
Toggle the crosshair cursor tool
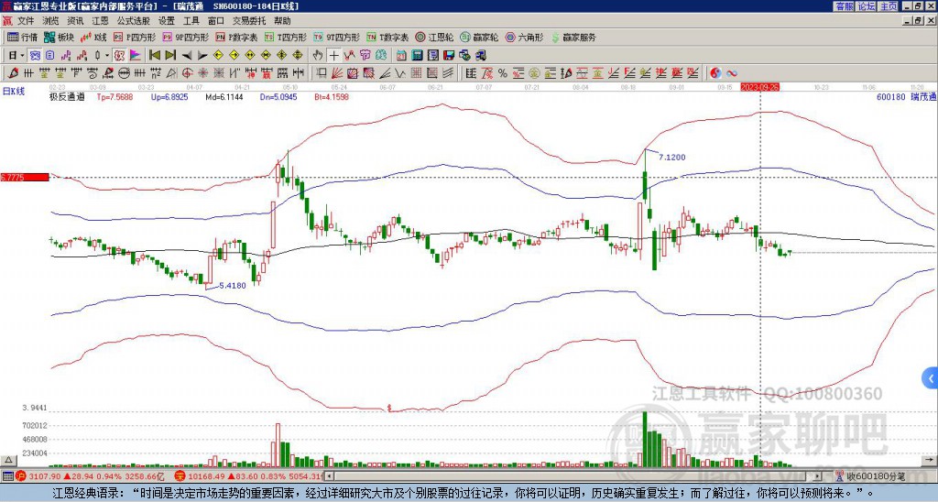point(333,56)
